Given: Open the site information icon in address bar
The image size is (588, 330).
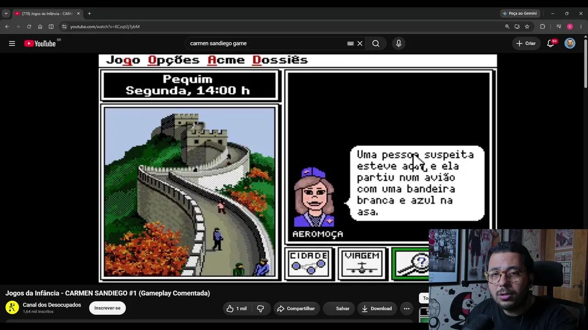Looking at the screenshot, I should [x=64, y=27].
